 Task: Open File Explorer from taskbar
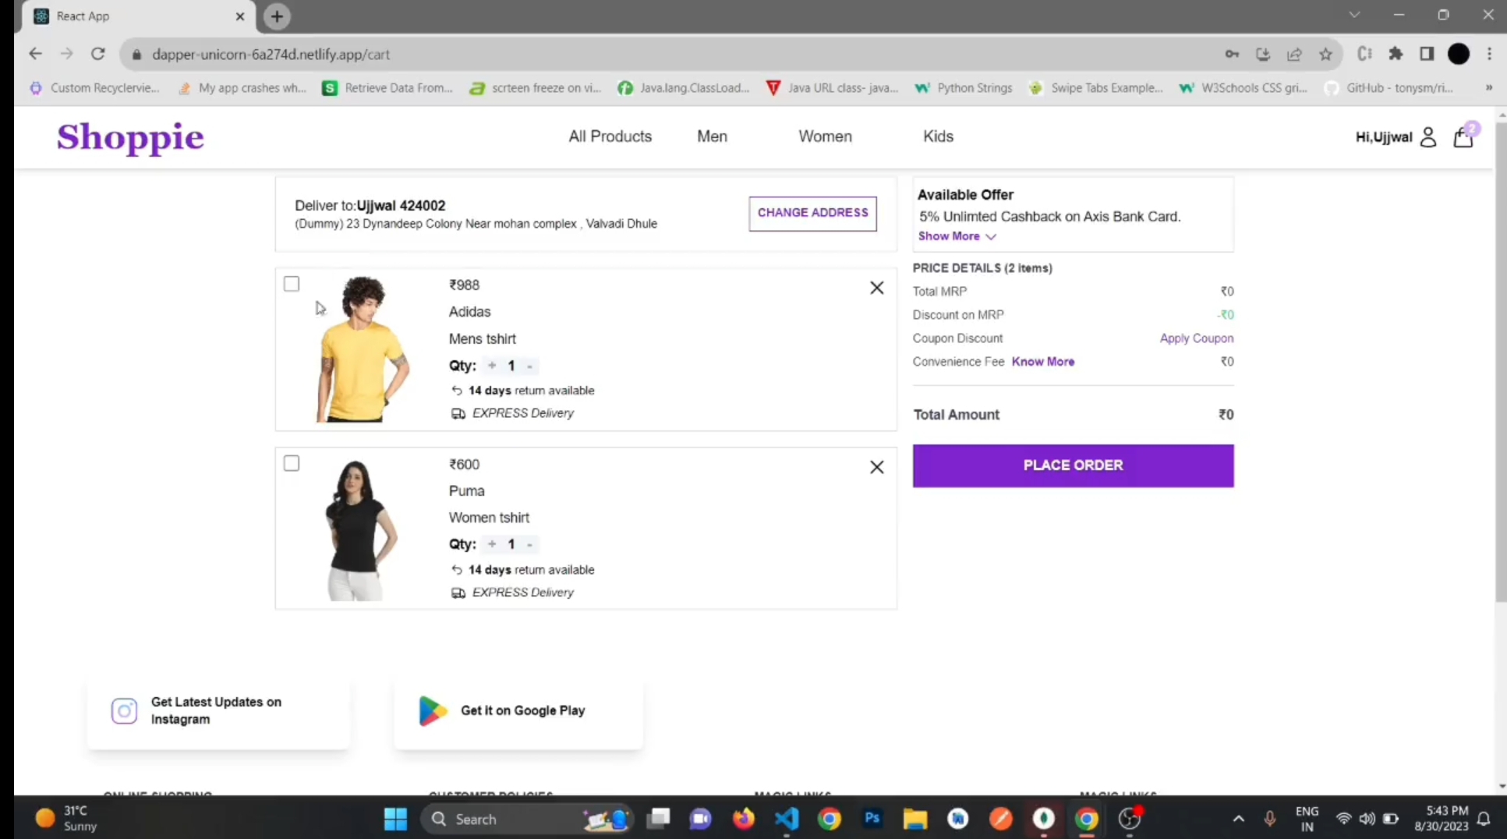915,819
